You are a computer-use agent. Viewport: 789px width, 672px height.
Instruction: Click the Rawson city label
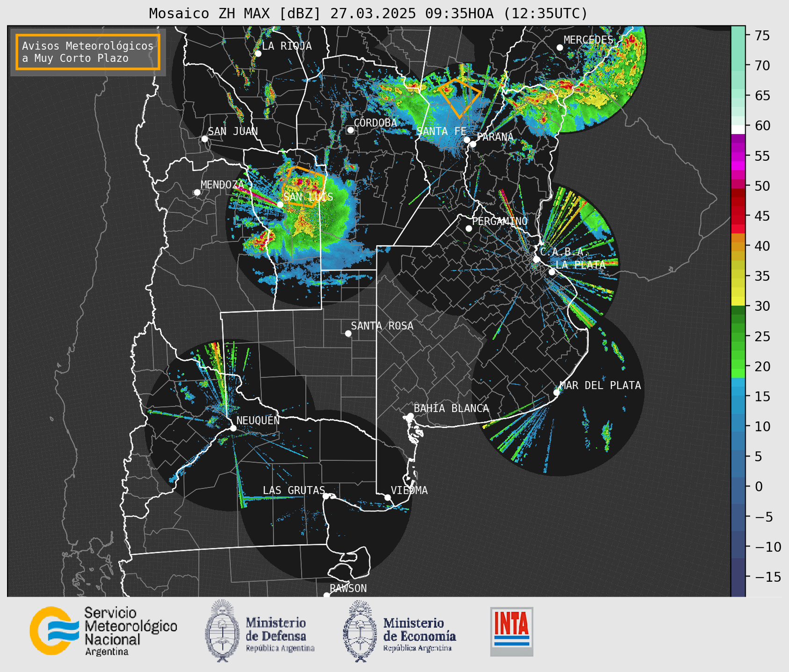point(348,588)
